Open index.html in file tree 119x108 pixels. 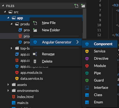pos(25,97)
